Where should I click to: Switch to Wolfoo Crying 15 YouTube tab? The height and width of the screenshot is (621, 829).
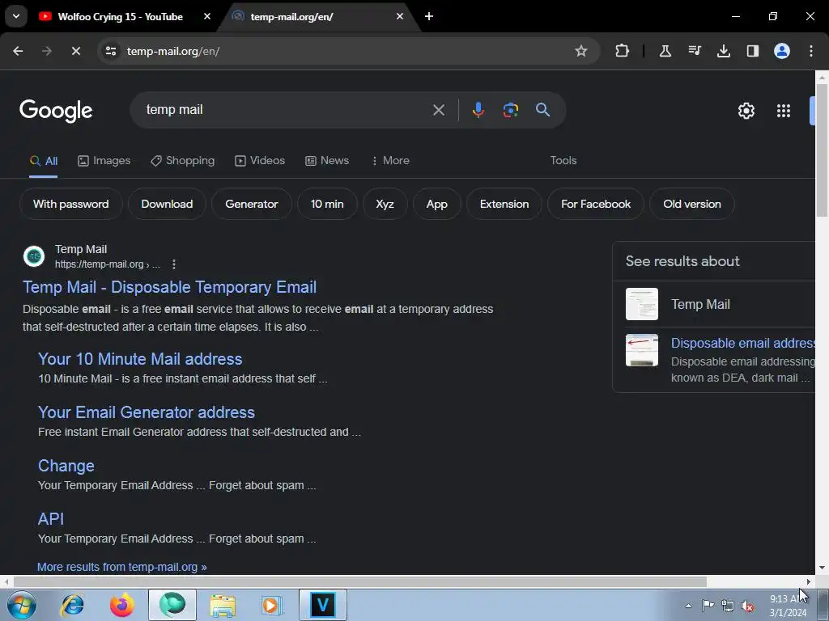120,16
